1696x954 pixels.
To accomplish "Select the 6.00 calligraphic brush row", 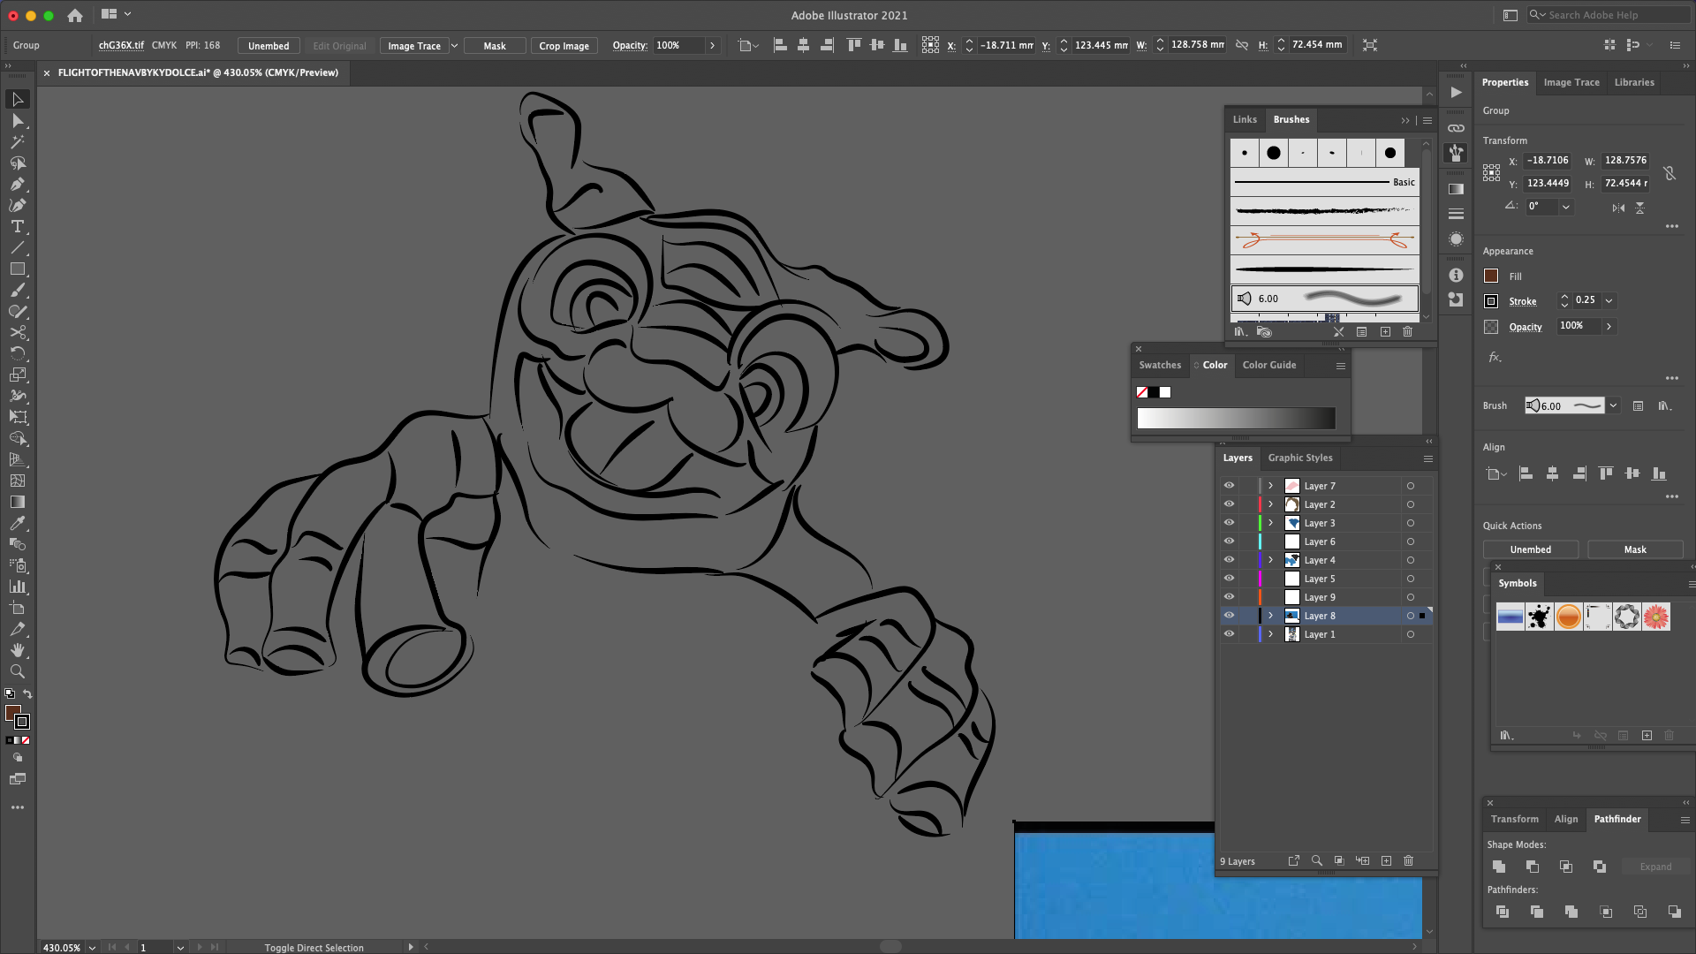I will [1324, 299].
